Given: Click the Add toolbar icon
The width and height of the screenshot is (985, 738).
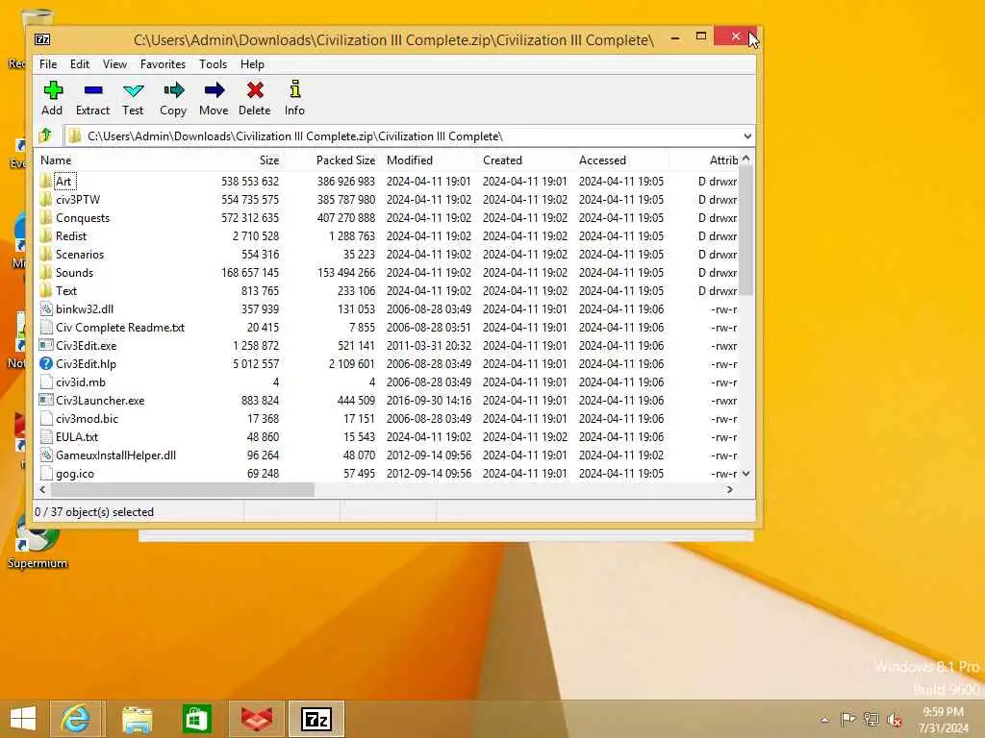Looking at the screenshot, I should (52, 91).
